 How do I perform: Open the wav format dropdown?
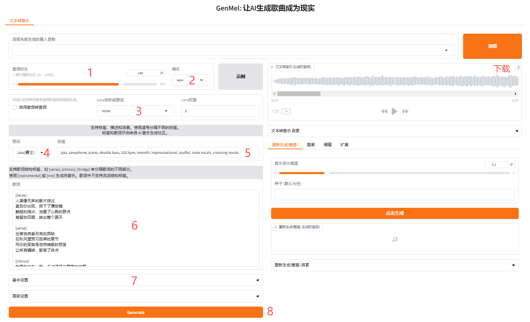(191, 80)
